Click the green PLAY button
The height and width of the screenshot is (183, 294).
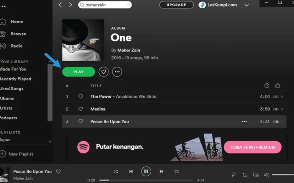click(79, 72)
